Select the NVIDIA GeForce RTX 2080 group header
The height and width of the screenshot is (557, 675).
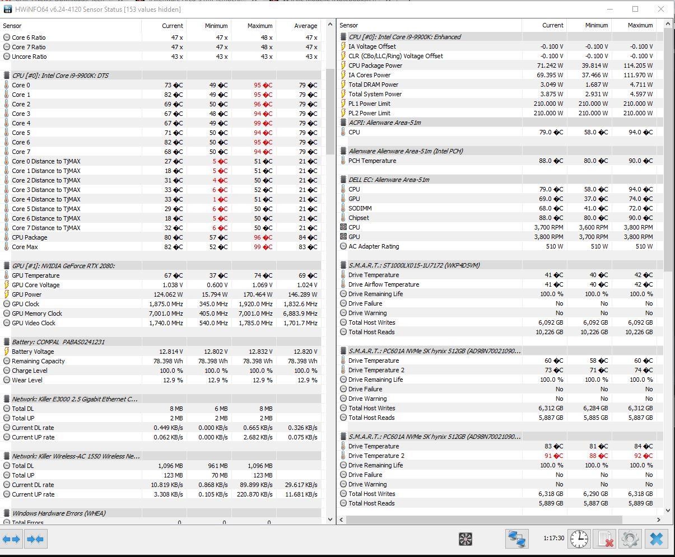tap(63, 266)
